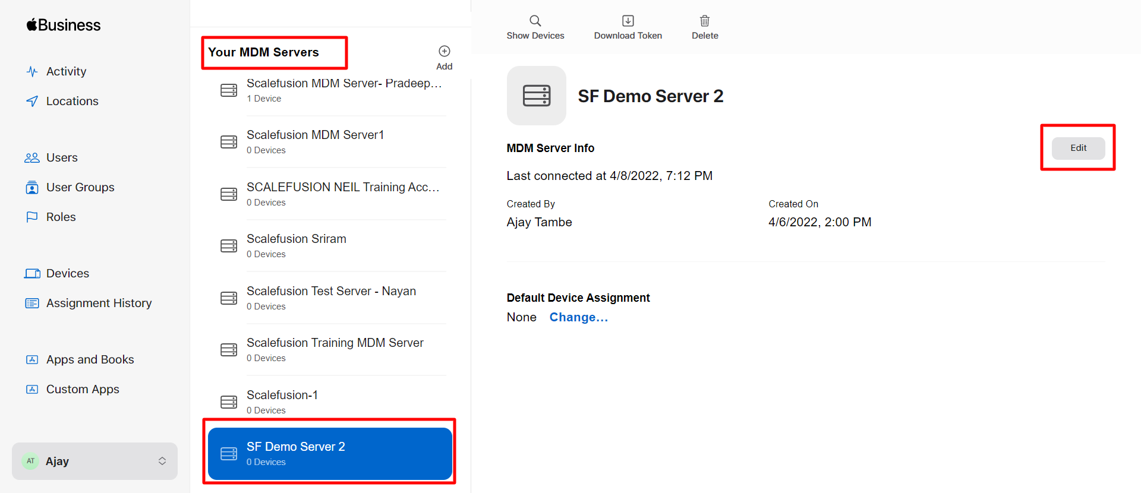1141x493 pixels.
Task: Click the Show Devices magnifier icon
Action: point(535,21)
